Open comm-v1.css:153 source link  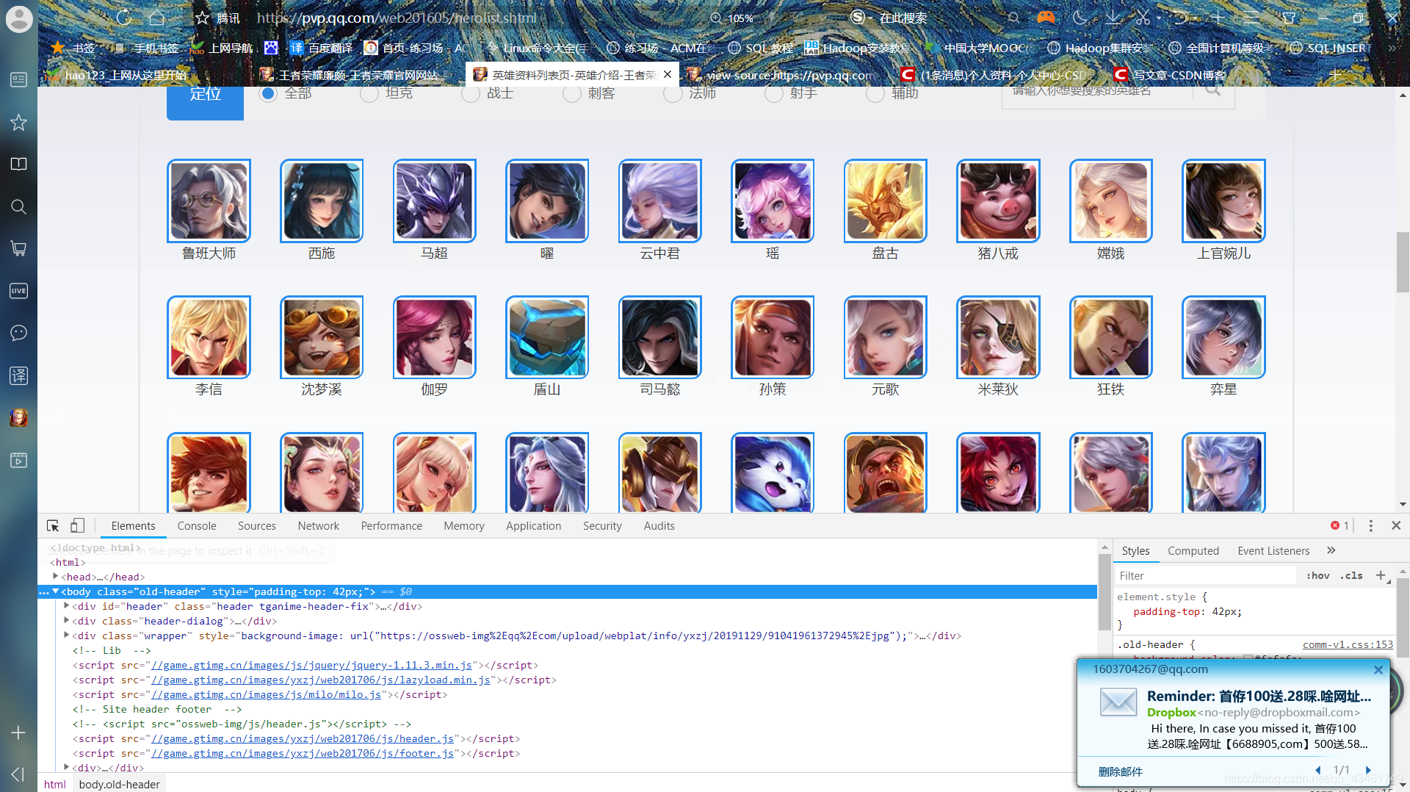(x=1348, y=644)
